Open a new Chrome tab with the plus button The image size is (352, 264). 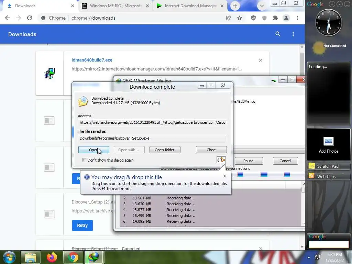pos(235,6)
